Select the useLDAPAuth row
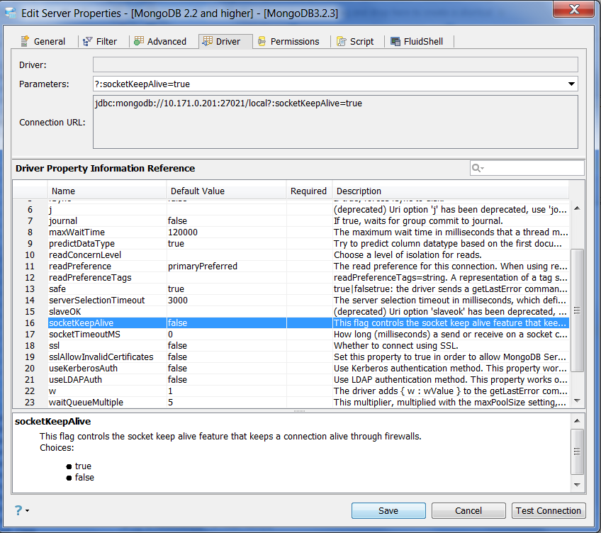Image resolution: width=601 pixels, height=533 pixels. point(291,380)
